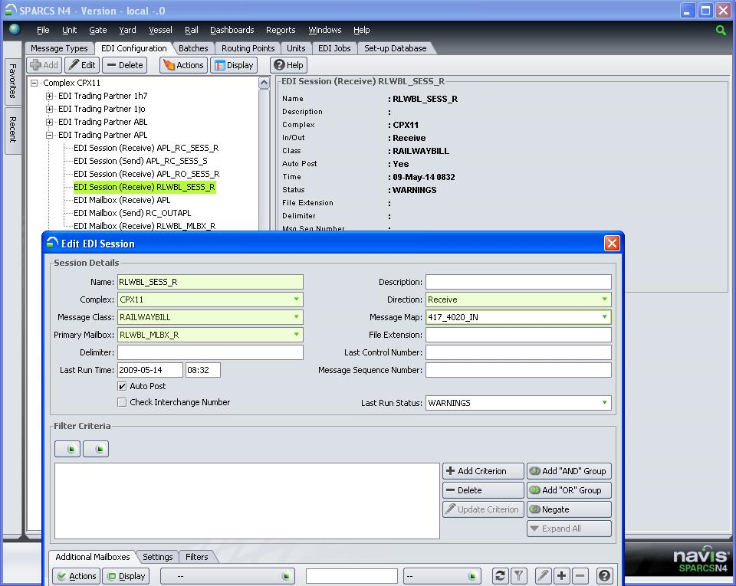Switch to the Settings tab in the dialog
The width and height of the screenshot is (736, 586).
(x=158, y=557)
